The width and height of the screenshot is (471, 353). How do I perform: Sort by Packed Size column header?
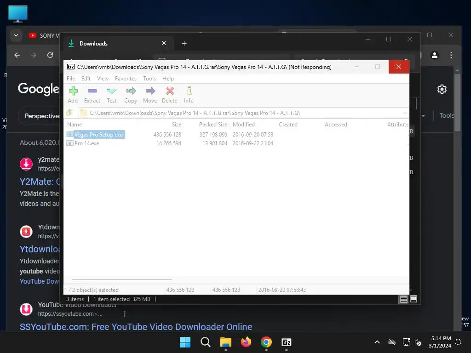213,124
